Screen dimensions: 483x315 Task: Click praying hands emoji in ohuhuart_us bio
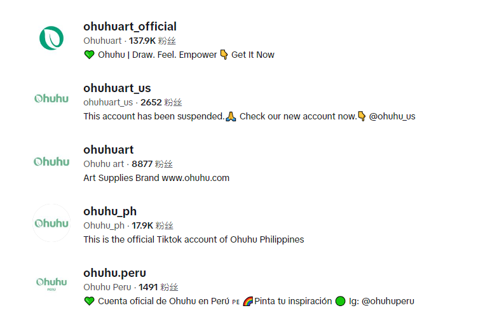point(231,116)
